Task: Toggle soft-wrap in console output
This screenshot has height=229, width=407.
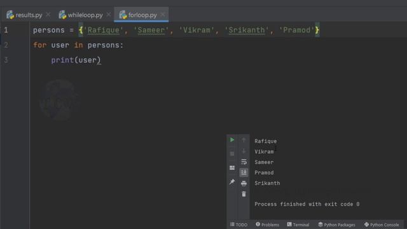Action: [244, 162]
